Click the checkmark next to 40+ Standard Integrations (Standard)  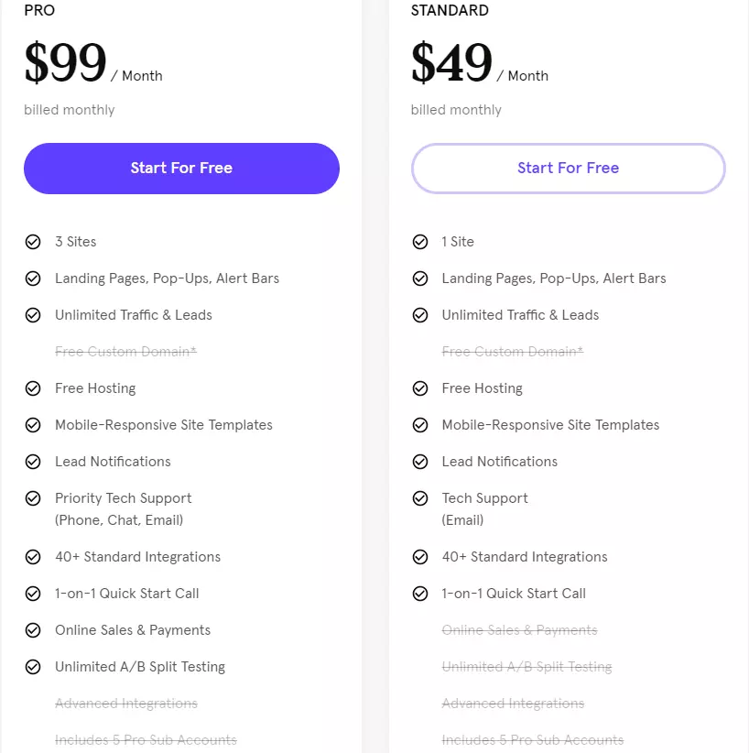tap(420, 557)
